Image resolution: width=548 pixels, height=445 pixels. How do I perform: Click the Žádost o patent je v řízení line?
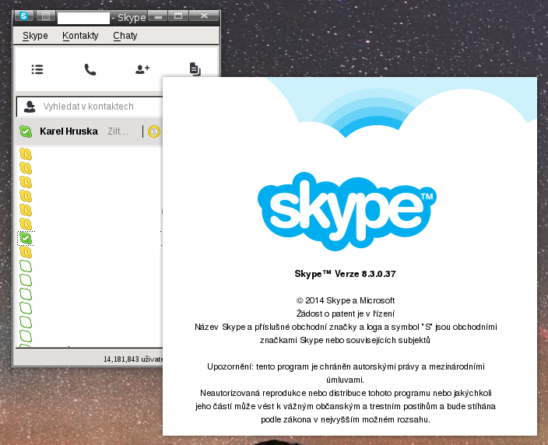pyautogui.click(x=346, y=314)
